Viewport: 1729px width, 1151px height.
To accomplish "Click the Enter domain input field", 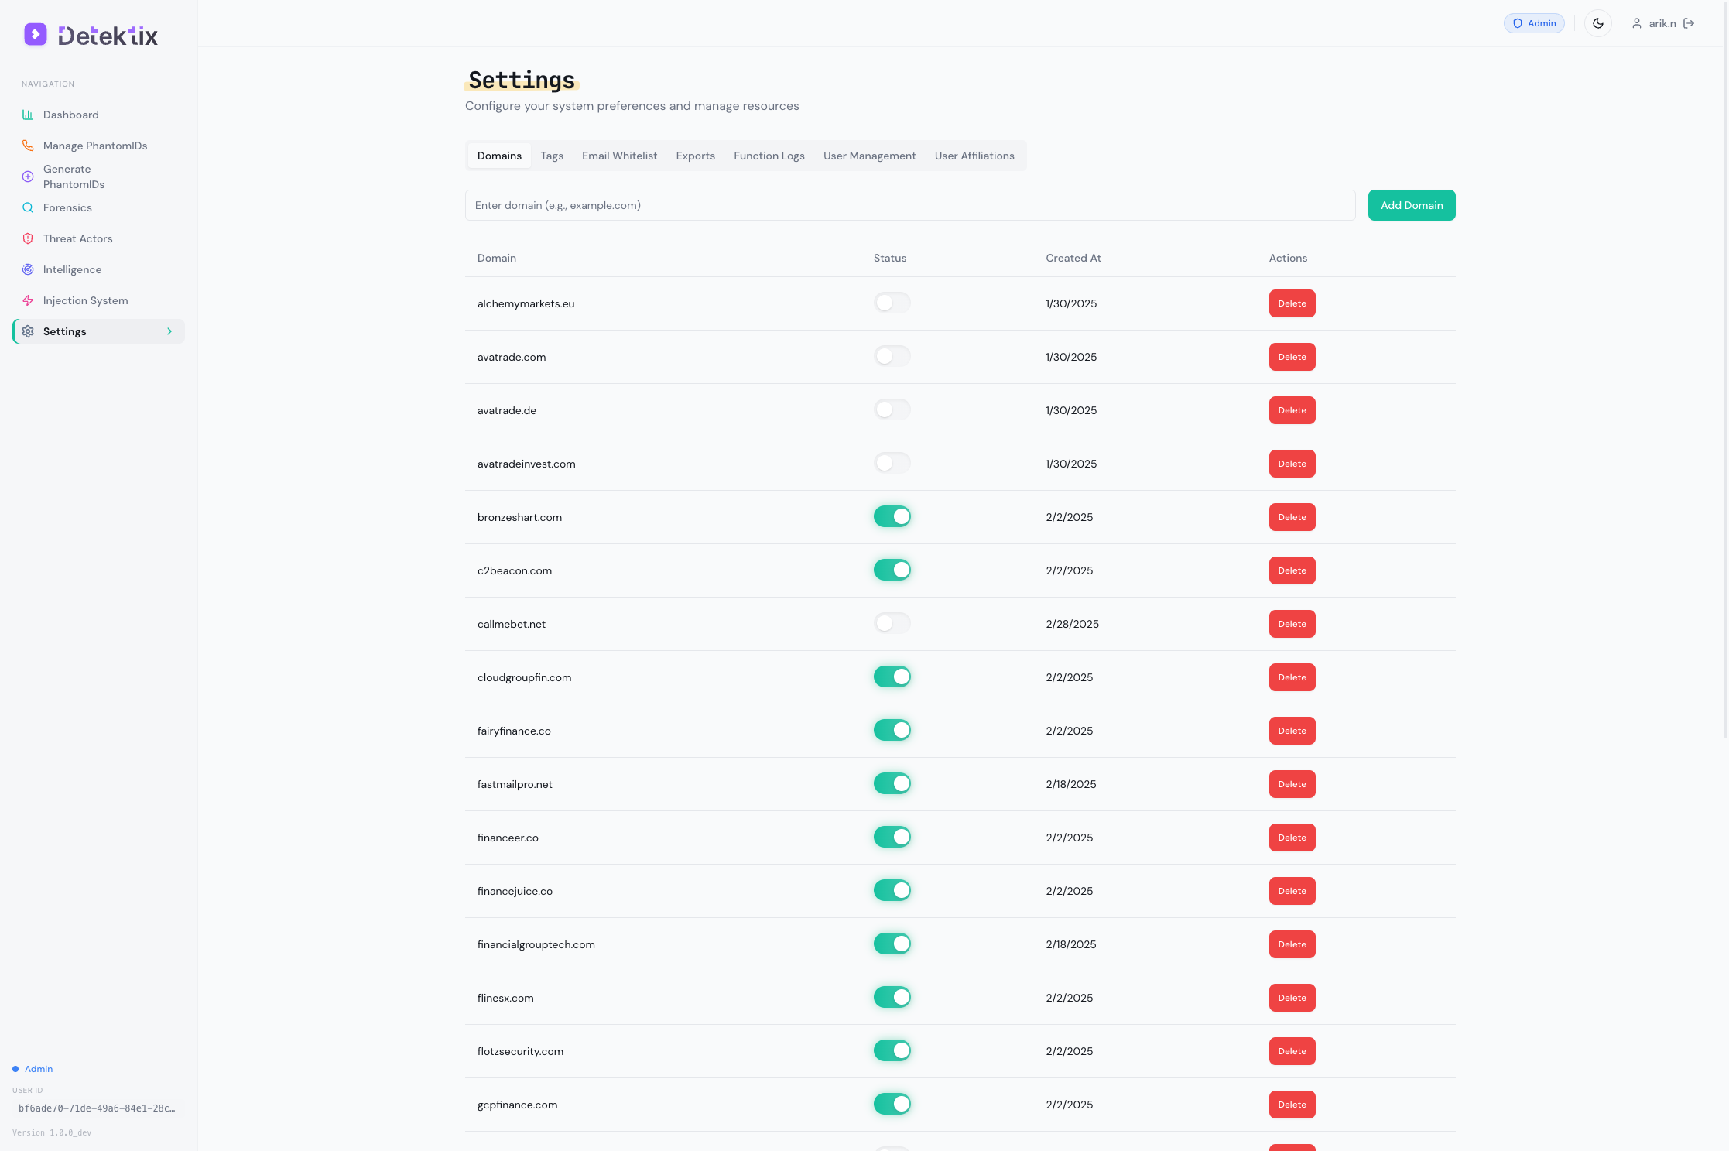I will [909, 205].
